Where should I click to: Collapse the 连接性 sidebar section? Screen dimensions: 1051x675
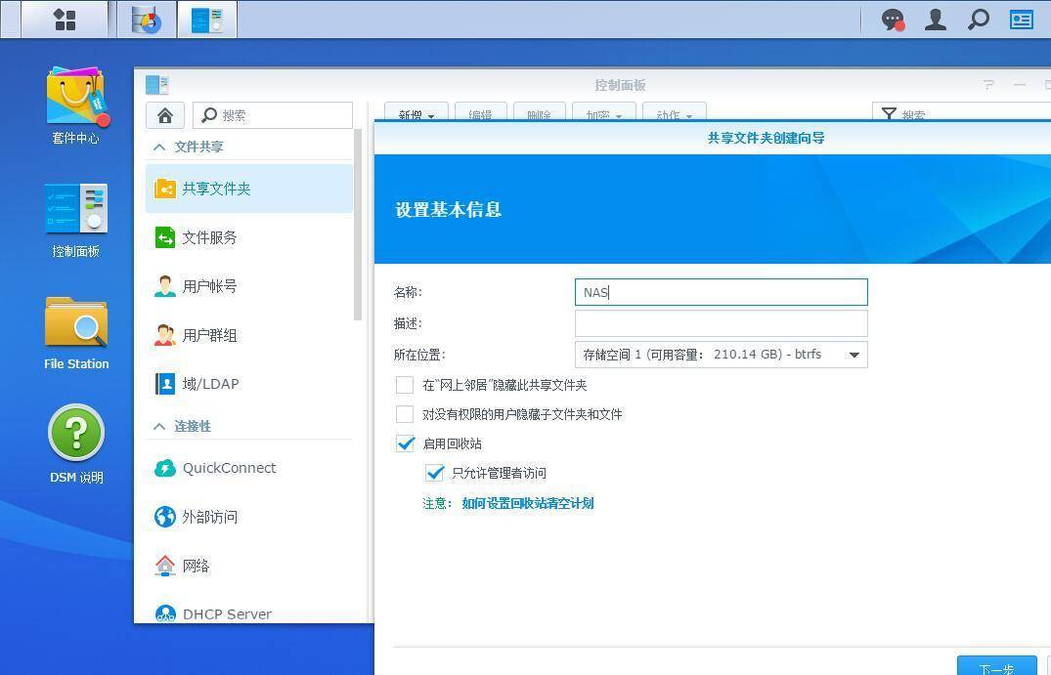coord(160,426)
